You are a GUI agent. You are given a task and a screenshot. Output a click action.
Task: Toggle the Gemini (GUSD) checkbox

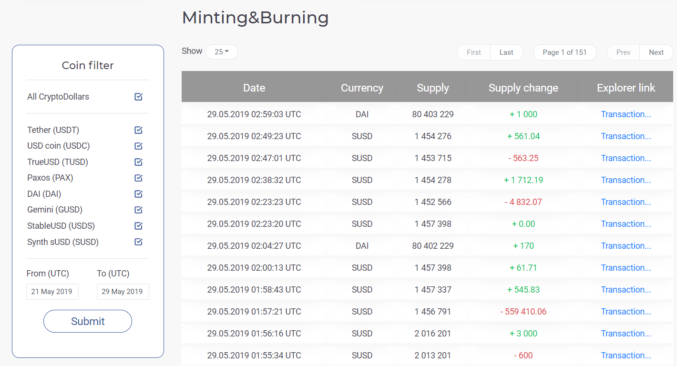pos(138,210)
